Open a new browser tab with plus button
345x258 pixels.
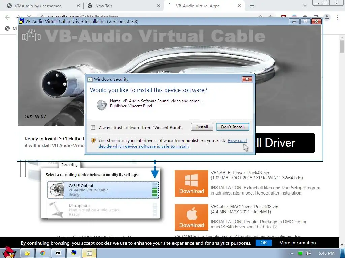pyautogui.click(x=252, y=6)
